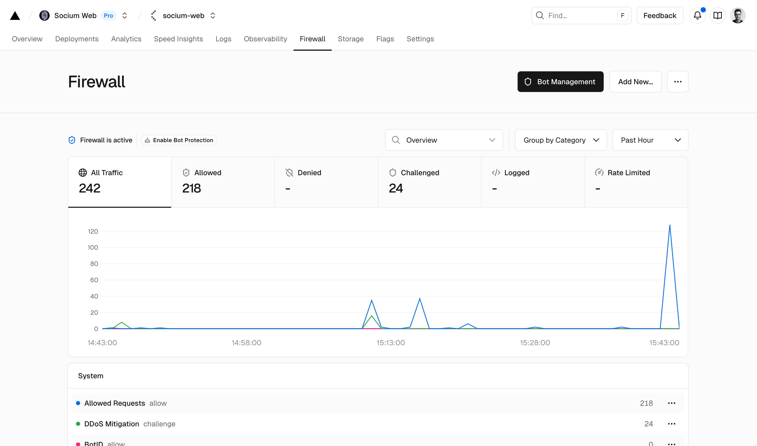Click the Rate Limited gauge icon
The image size is (757, 446).
pos(600,173)
